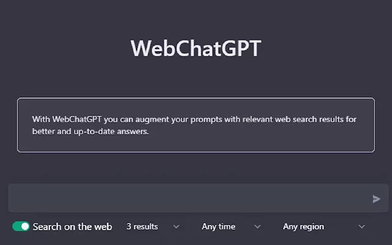This screenshot has height=245, width=392.
Task: Click the WebChatGPT heading title
Action: pyautogui.click(x=196, y=48)
